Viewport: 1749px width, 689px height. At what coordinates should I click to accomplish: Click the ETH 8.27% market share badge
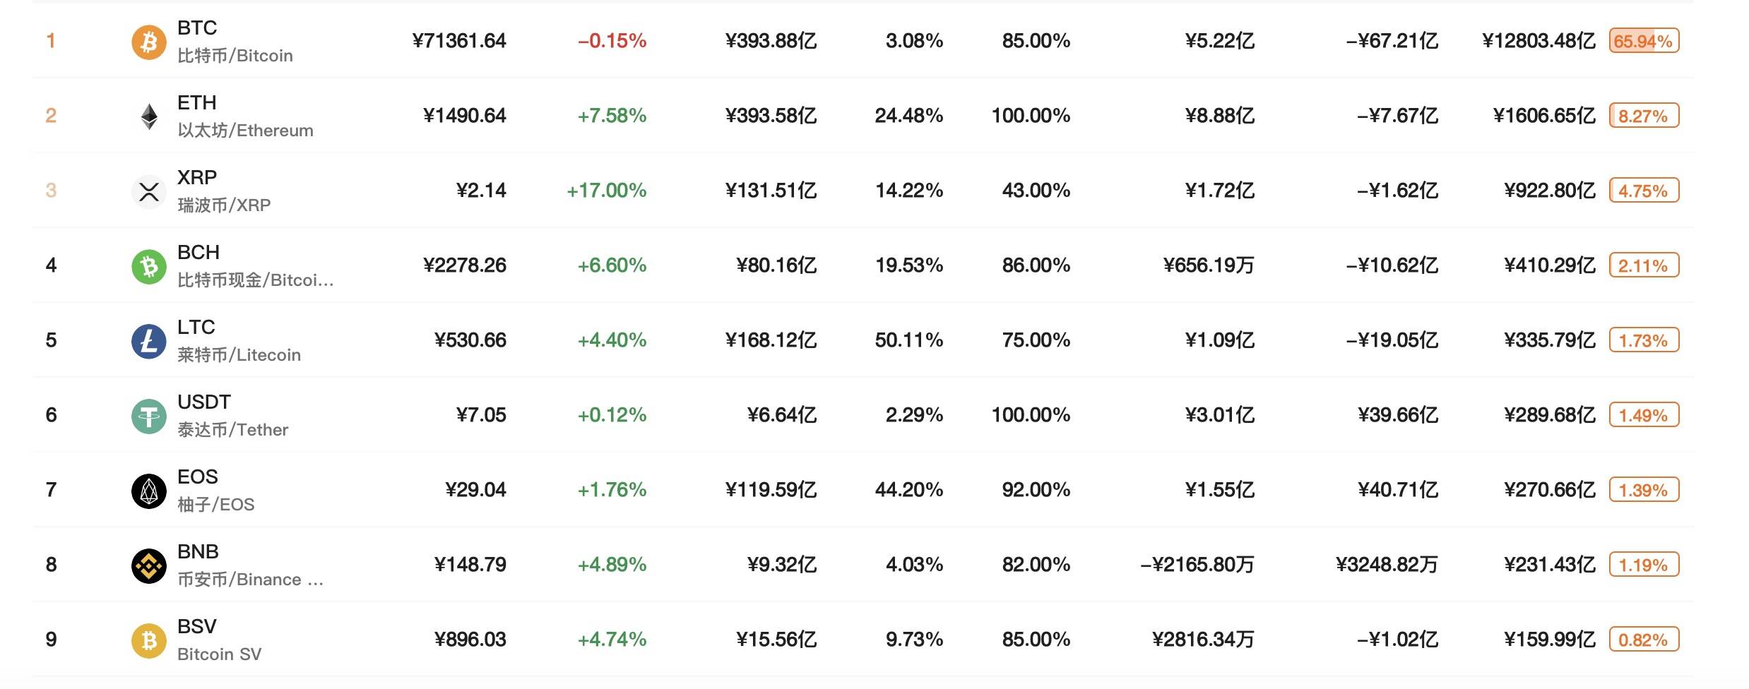[x=1644, y=116]
